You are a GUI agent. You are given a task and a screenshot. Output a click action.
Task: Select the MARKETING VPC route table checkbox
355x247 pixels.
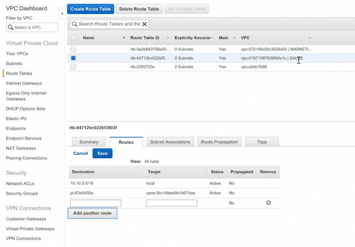click(x=73, y=49)
